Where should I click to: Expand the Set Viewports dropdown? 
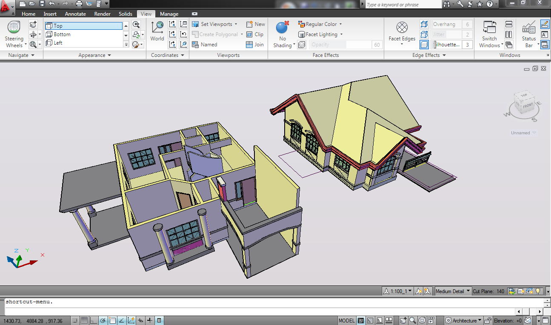[x=215, y=24]
